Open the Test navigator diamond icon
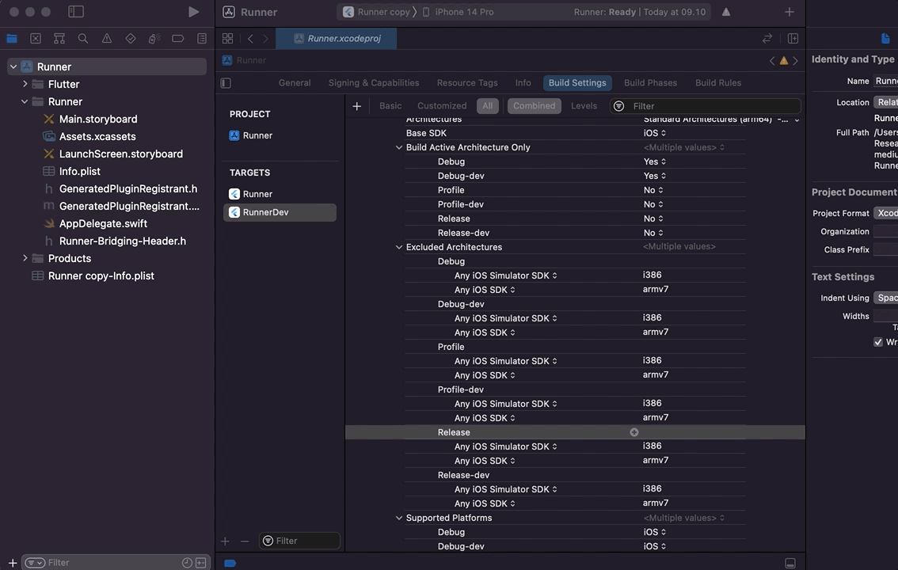Viewport: 898px width, 570px height. pos(131,38)
